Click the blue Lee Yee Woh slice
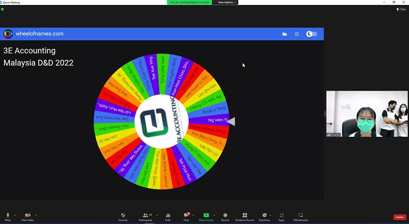Image resolution: width=409 pixels, height=224 pixels. tap(113, 118)
